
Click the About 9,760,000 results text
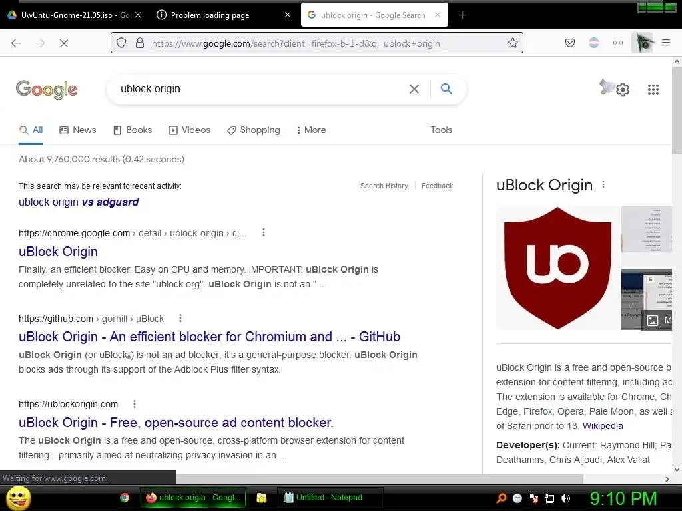click(x=101, y=159)
